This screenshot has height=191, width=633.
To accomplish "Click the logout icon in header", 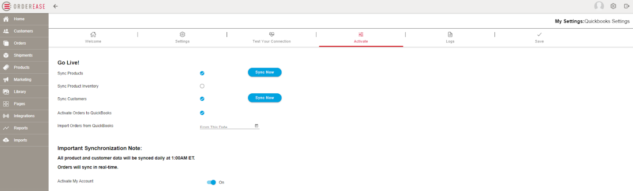I will [626, 6].
